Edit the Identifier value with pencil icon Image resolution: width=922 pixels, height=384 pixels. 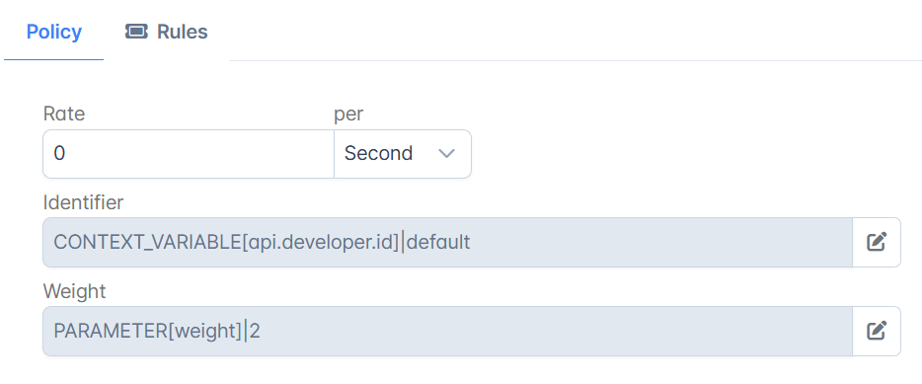(x=877, y=242)
